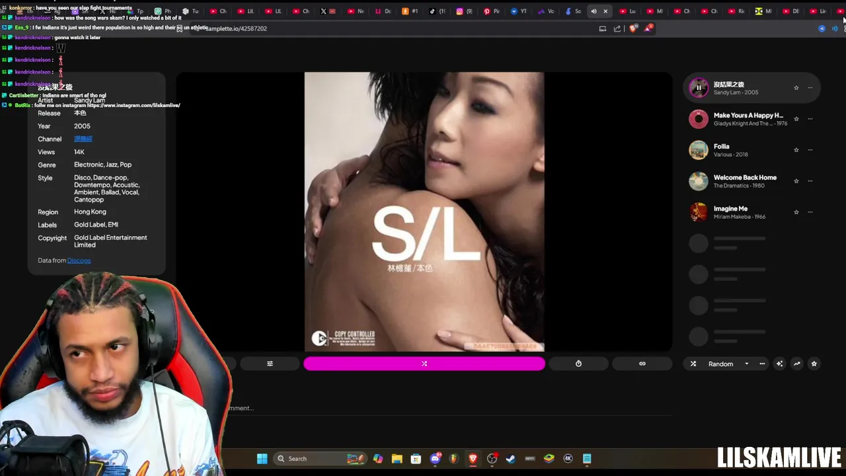Open OBS Studio from the taskbar
This screenshot has width=846, height=476.
point(492,459)
